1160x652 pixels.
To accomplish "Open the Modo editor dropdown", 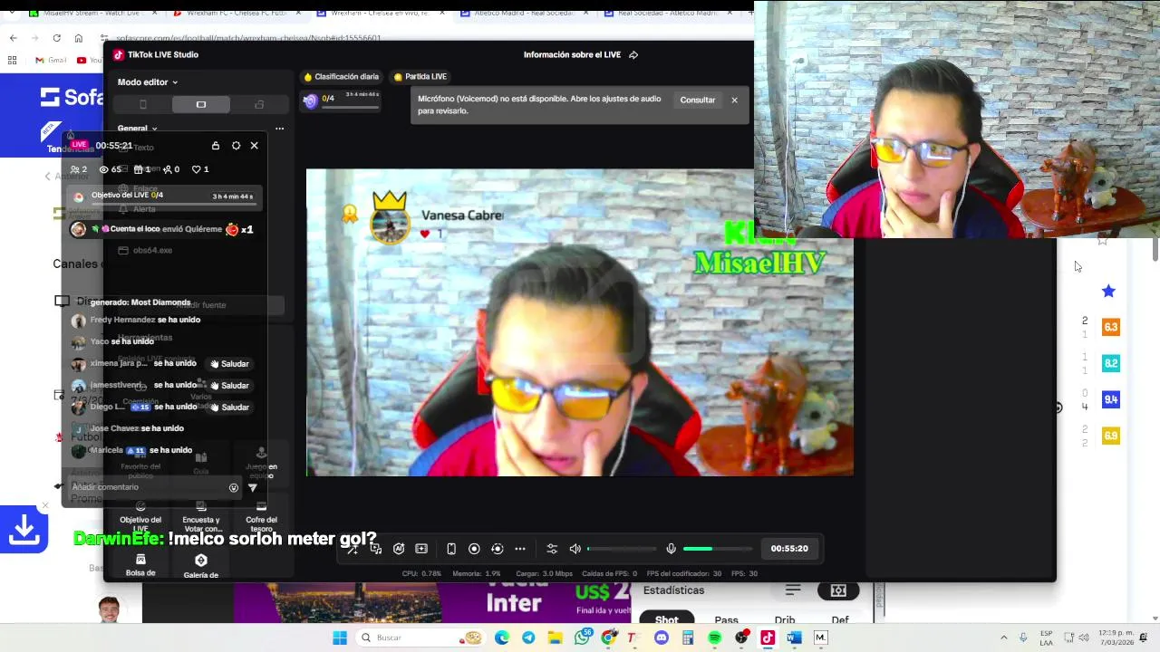I will (147, 81).
